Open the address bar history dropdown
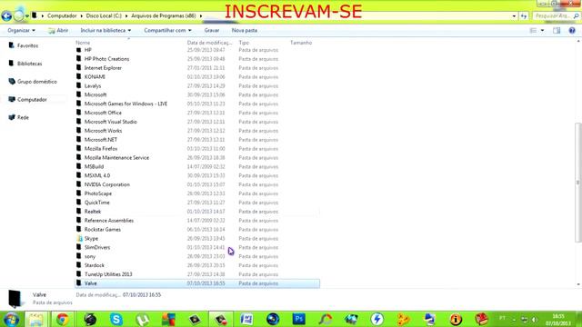The image size is (582, 327). pyautogui.click(x=514, y=16)
